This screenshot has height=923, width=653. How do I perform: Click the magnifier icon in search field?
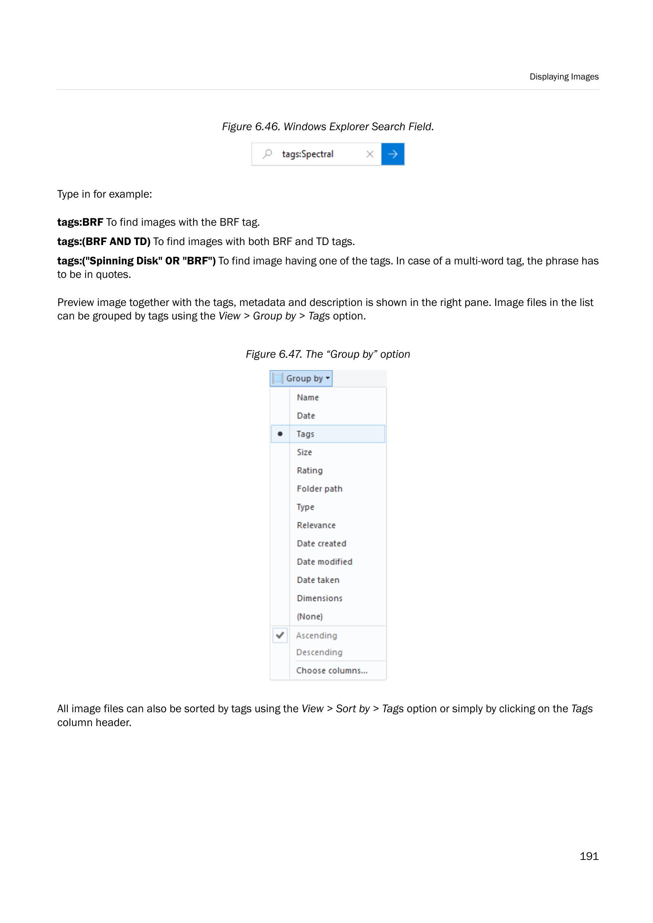click(x=267, y=154)
